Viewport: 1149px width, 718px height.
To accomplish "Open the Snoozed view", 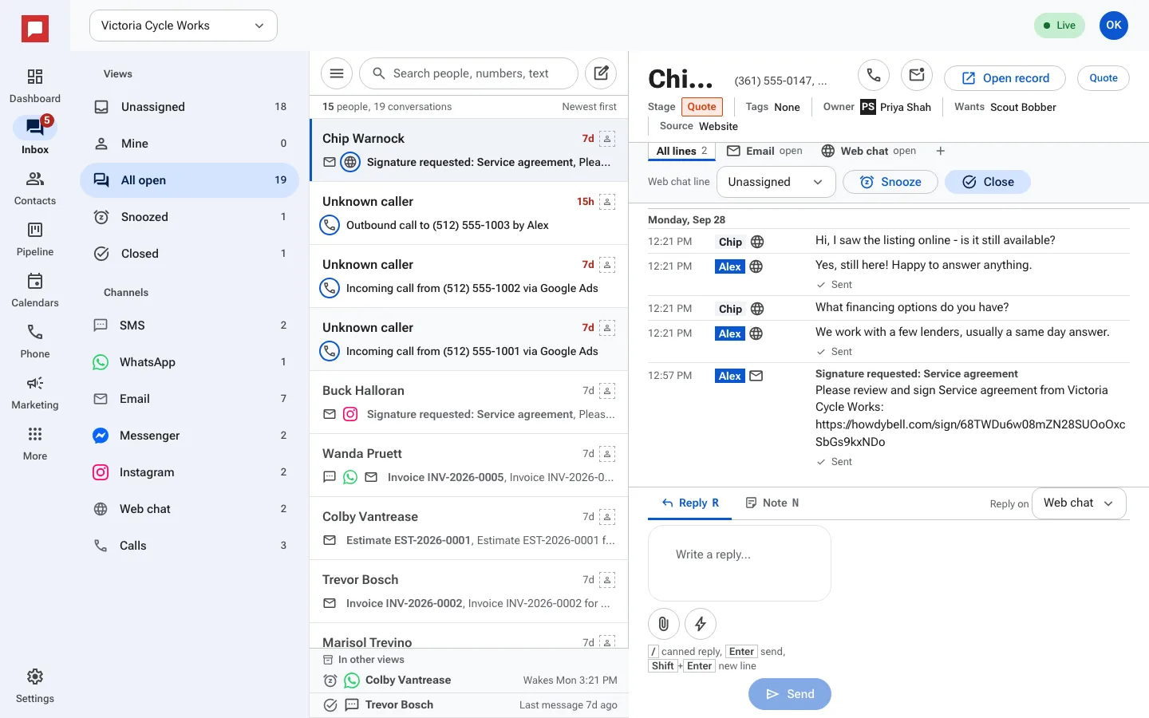I will point(190,217).
